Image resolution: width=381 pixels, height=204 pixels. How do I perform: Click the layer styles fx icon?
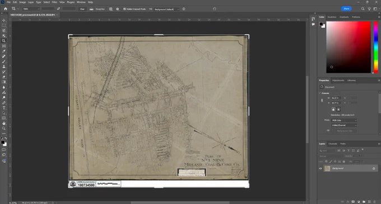[x=348, y=202]
